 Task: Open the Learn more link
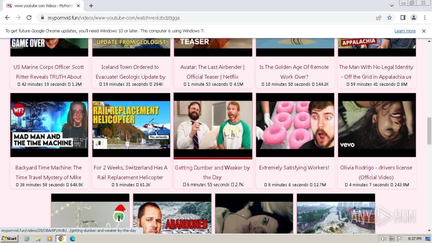point(405,31)
